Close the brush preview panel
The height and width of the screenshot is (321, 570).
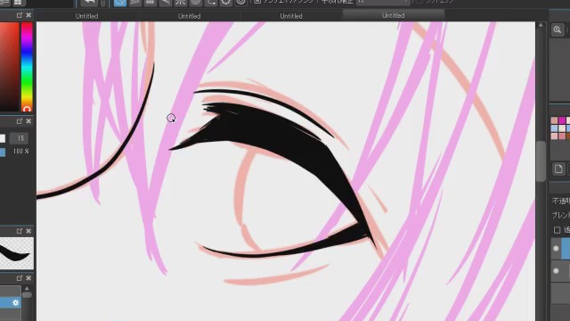(x=28, y=231)
